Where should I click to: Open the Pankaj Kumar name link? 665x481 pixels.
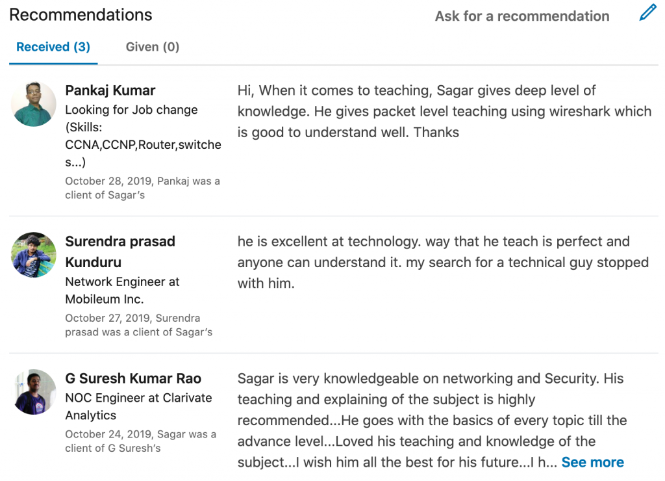pos(110,90)
